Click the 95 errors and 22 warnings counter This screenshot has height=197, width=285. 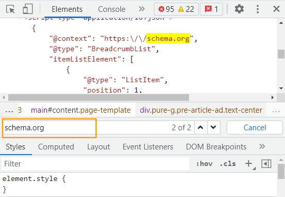(x=176, y=9)
